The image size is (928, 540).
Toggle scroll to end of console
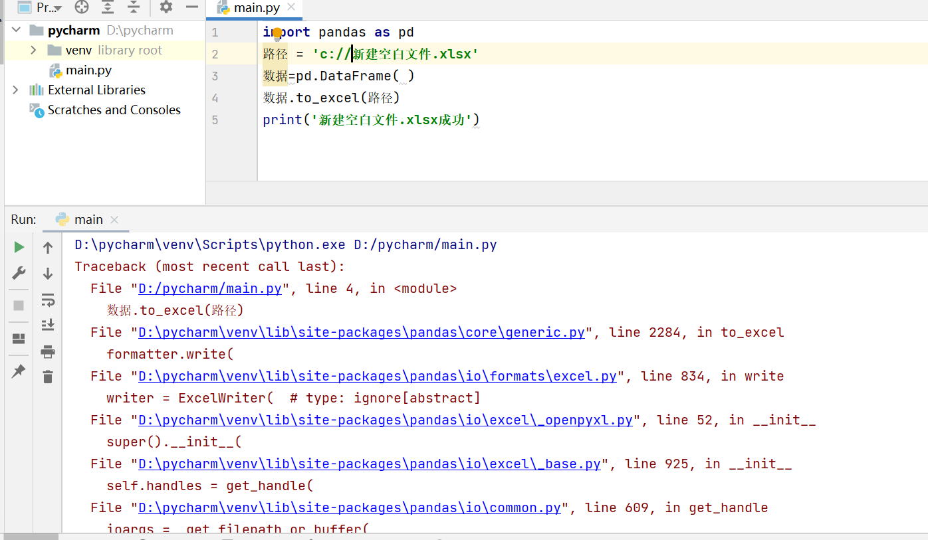pos(48,325)
